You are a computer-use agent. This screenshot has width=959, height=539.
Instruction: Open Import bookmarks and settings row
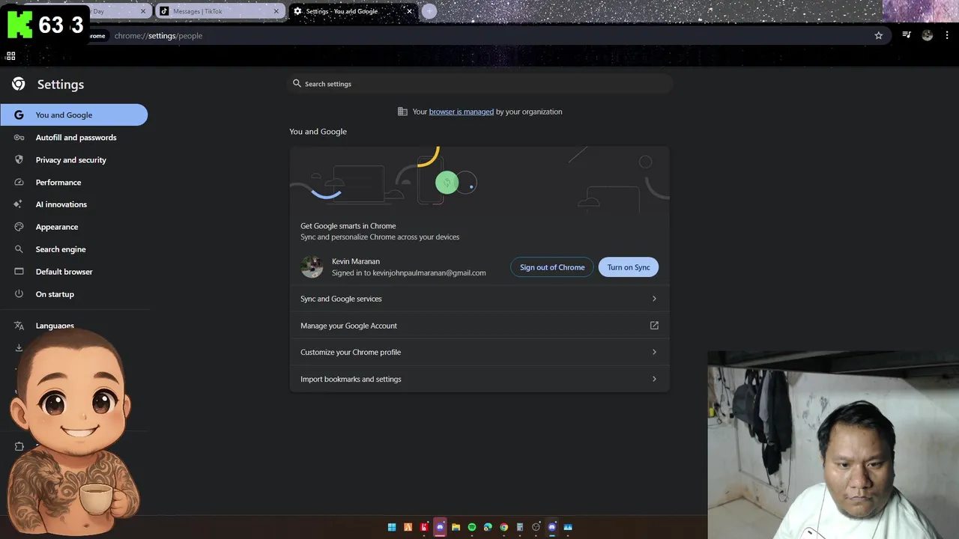point(479,379)
